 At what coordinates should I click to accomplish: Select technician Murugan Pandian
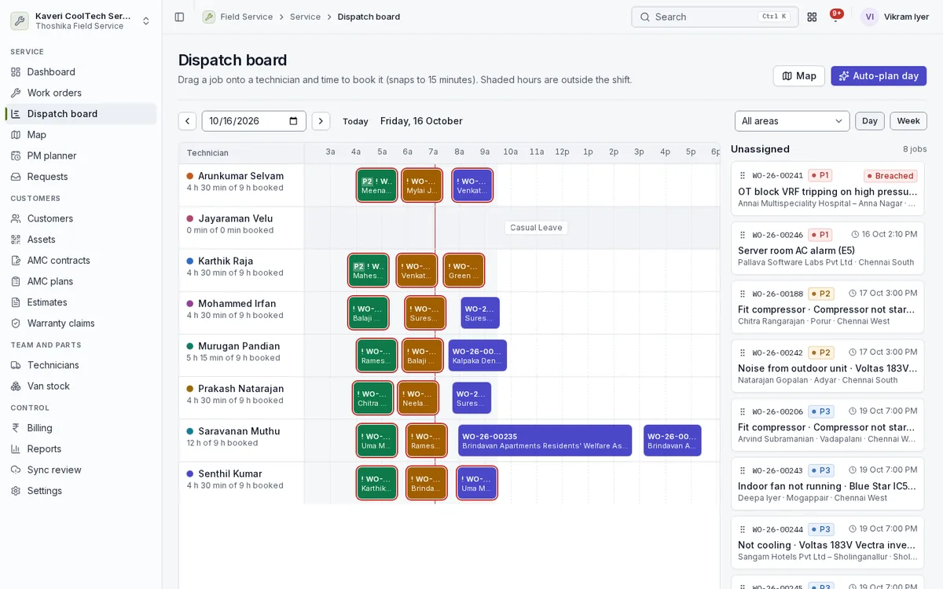click(x=239, y=346)
